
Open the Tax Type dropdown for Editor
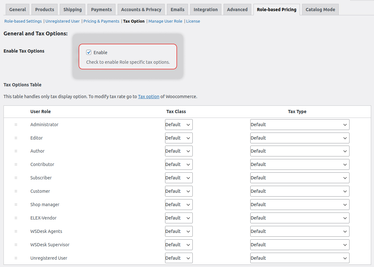pyautogui.click(x=300, y=138)
